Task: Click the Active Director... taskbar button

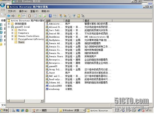Action: 99,111
